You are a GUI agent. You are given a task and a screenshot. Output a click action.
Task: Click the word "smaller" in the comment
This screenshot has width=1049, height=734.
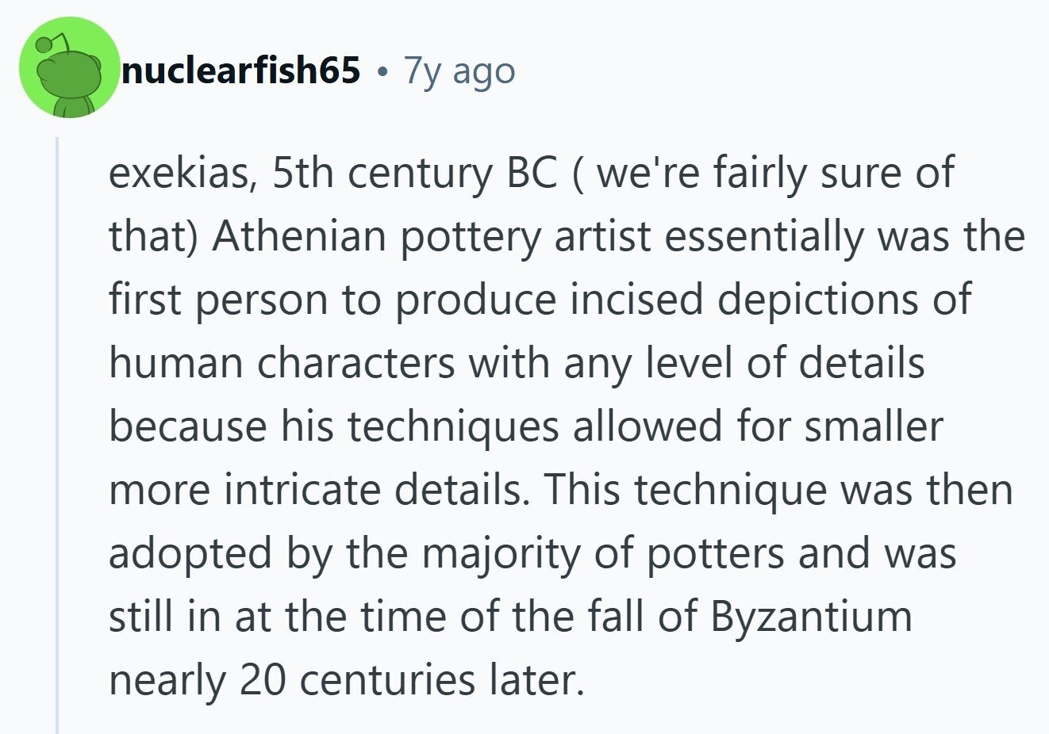point(873,427)
